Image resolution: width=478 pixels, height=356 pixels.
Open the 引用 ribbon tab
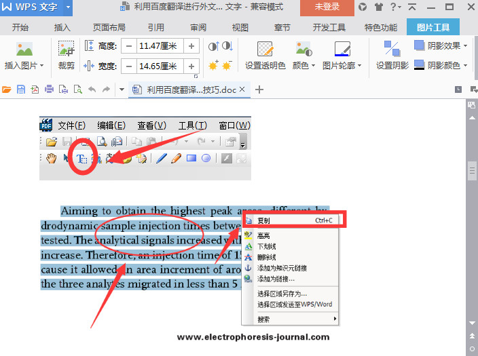coord(156,27)
